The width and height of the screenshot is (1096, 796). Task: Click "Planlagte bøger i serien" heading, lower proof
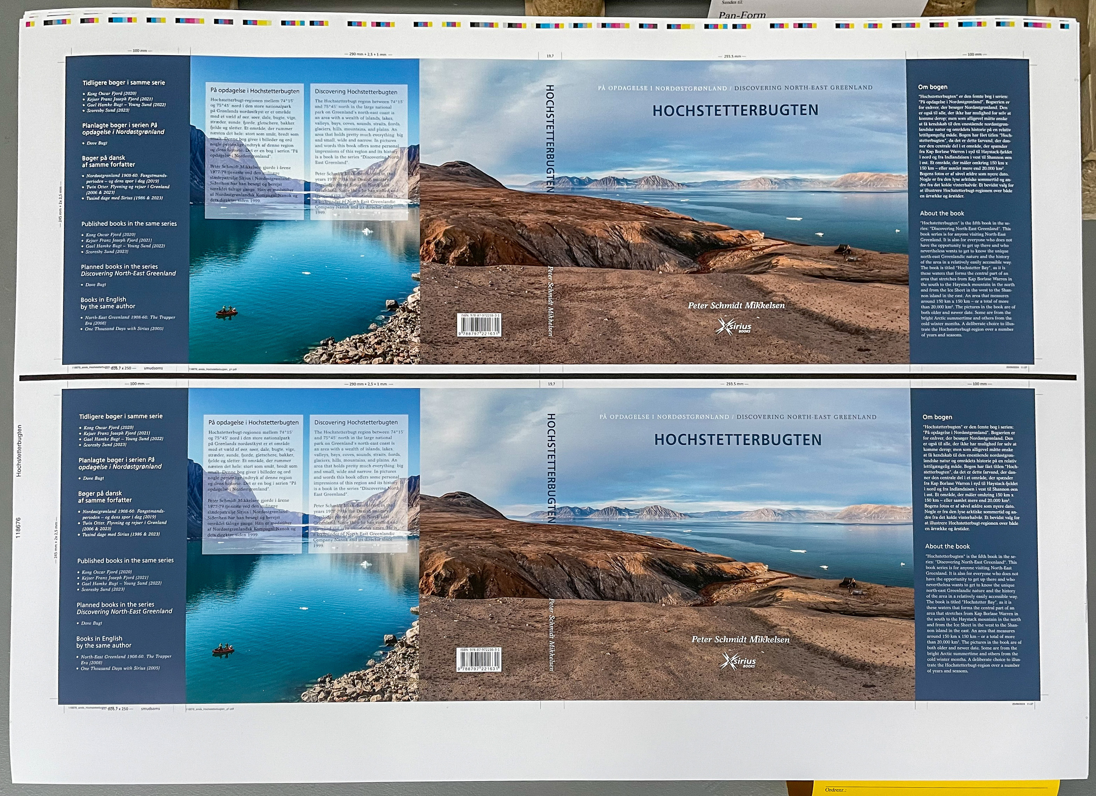116,460
